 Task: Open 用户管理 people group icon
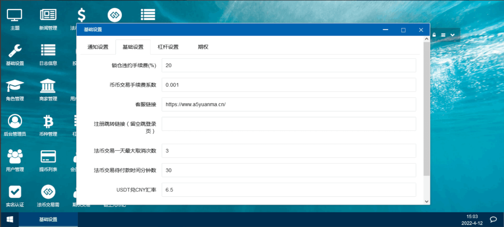click(15, 160)
